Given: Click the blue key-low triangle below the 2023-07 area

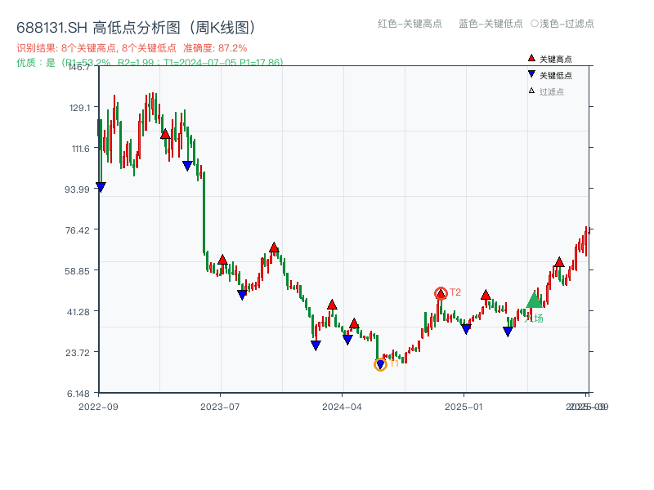Looking at the screenshot, I should [242, 292].
